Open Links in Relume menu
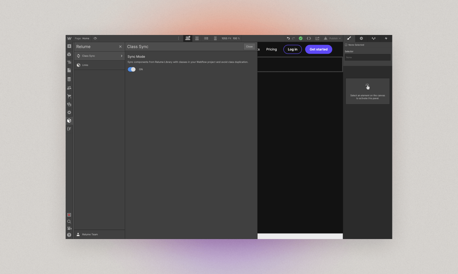Viewport: 458px width, 274px height. click(x=100, y=65)
